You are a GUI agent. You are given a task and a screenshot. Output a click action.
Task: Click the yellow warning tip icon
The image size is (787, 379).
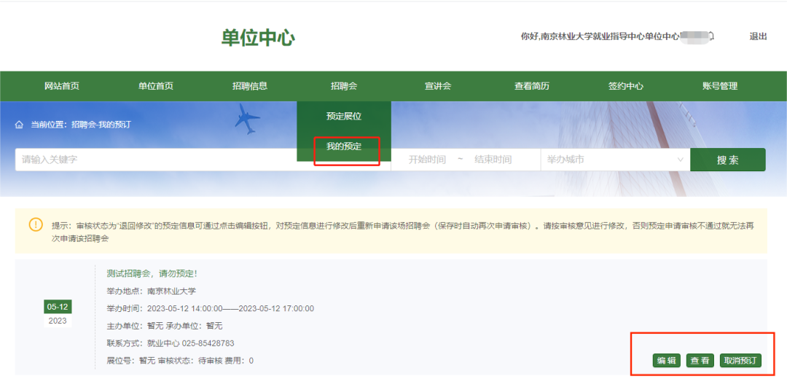click(x=36, y=224)
